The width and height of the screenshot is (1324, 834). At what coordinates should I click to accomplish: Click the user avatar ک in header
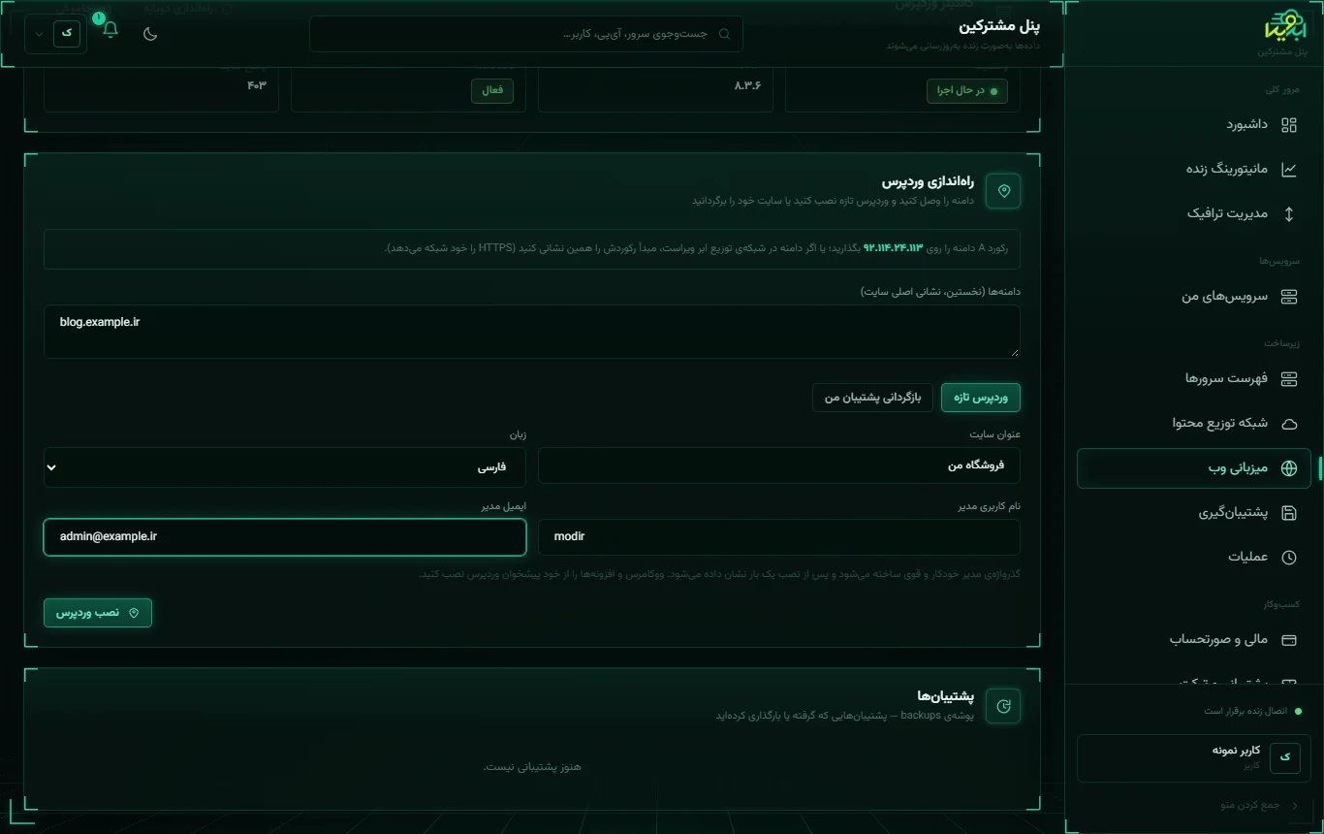[x=67, y=32]
